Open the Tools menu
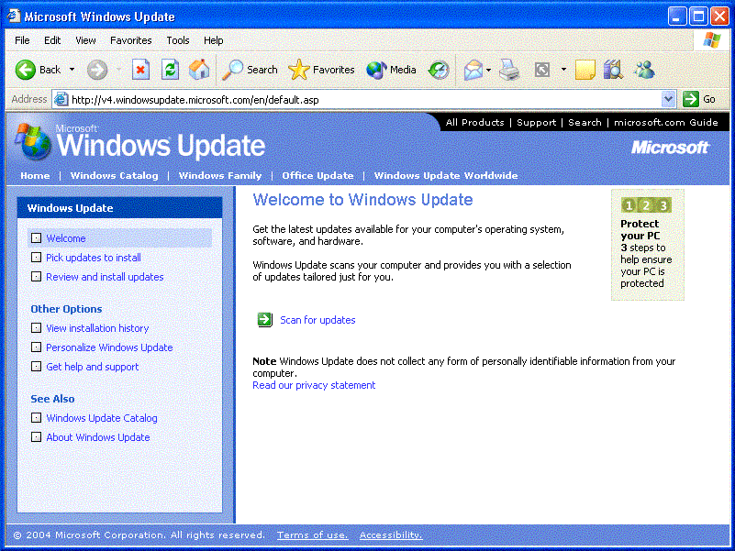The image size is (735, 551). tap(178, 40)
